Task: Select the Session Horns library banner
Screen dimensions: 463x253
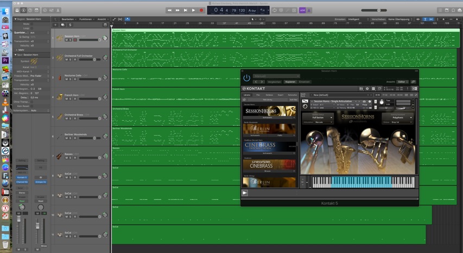Action: pyautogui.click(x=269, y=111)
